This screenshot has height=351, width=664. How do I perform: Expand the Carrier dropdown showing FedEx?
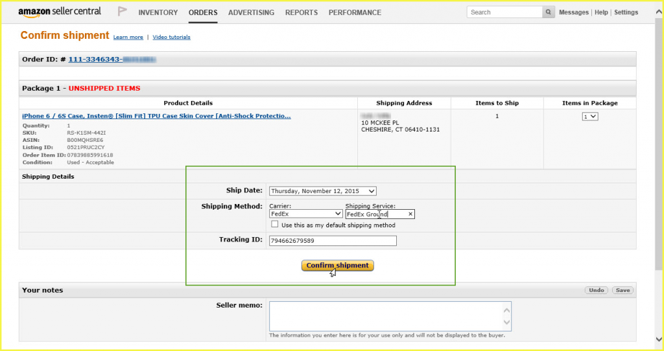[x=305, y=214]
